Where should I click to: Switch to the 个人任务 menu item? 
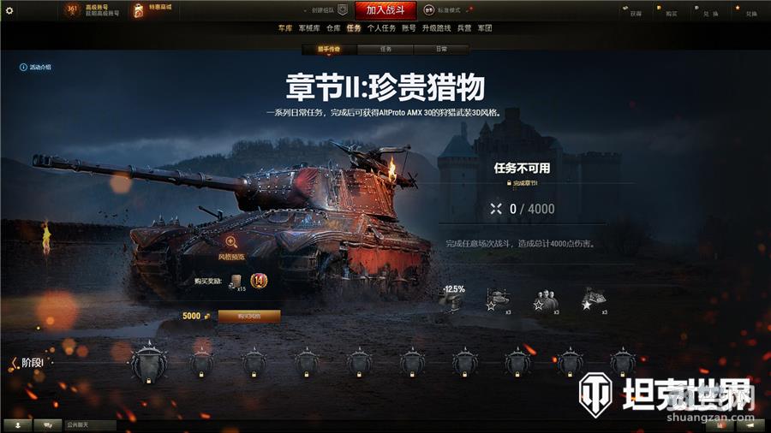tap(381, 28)
